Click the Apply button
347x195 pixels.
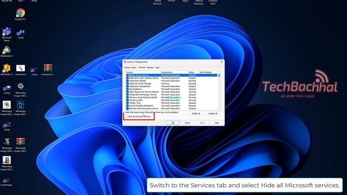click(x=202, y=123)
